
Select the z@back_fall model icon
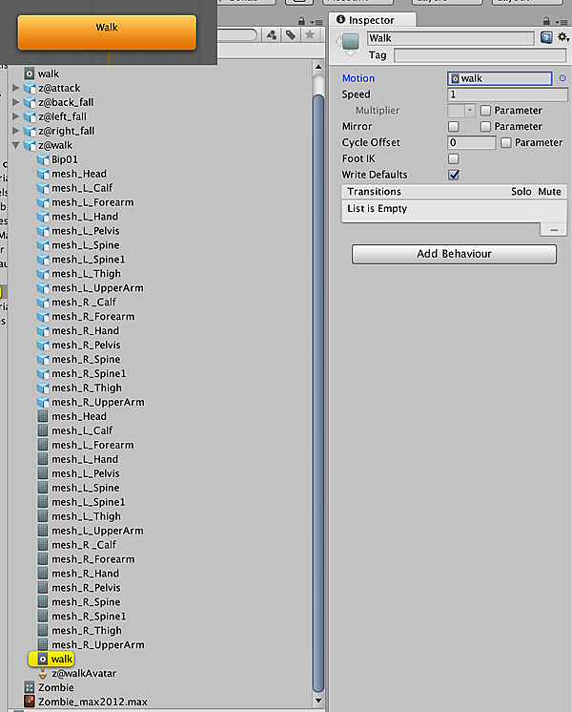pyautogui.click(x=30, y=103)
